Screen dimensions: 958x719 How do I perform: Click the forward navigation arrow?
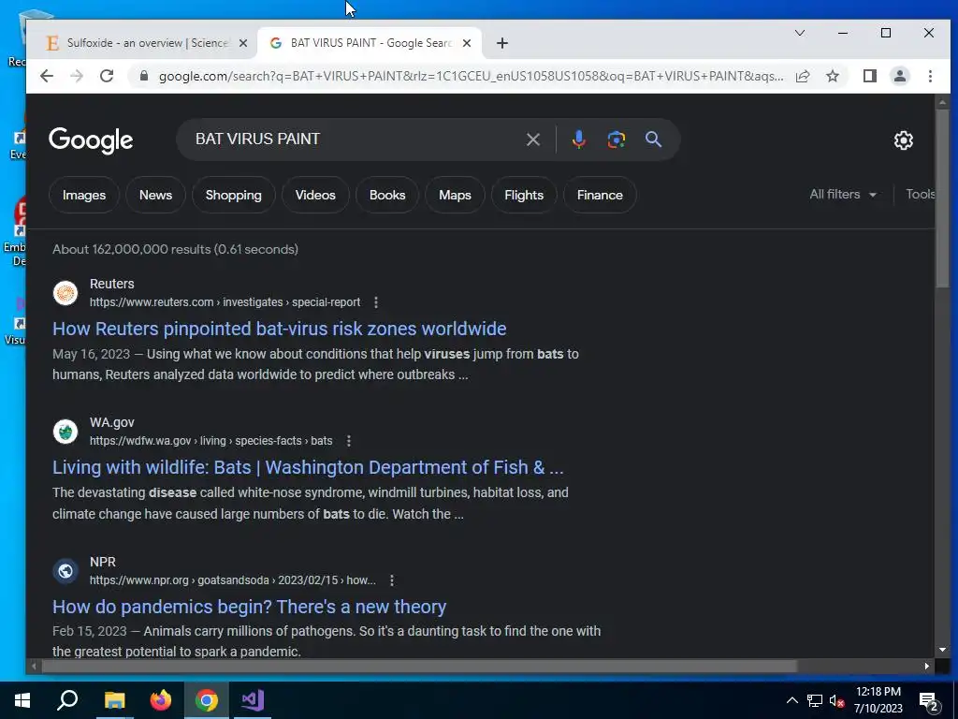point(77,76)
